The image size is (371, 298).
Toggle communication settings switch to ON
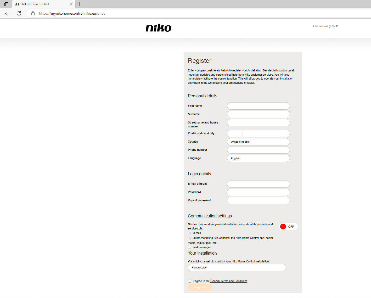pos(288,227)
